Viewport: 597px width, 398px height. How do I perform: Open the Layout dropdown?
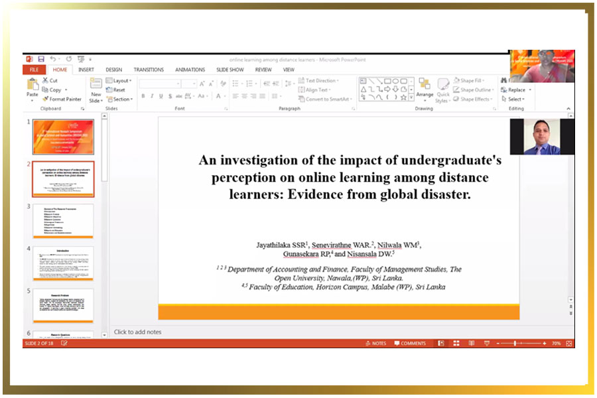119,81
